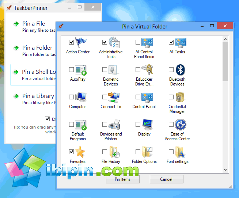The width and height of the screenshot is (239, 198).
Task: Click the Connect To network icon
Action: (114, 97)
